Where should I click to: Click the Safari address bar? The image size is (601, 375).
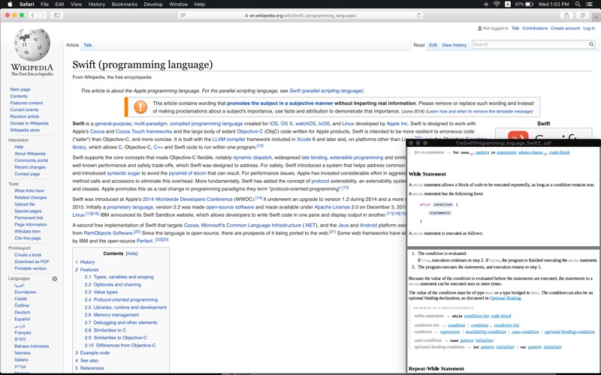coord(301,15)
